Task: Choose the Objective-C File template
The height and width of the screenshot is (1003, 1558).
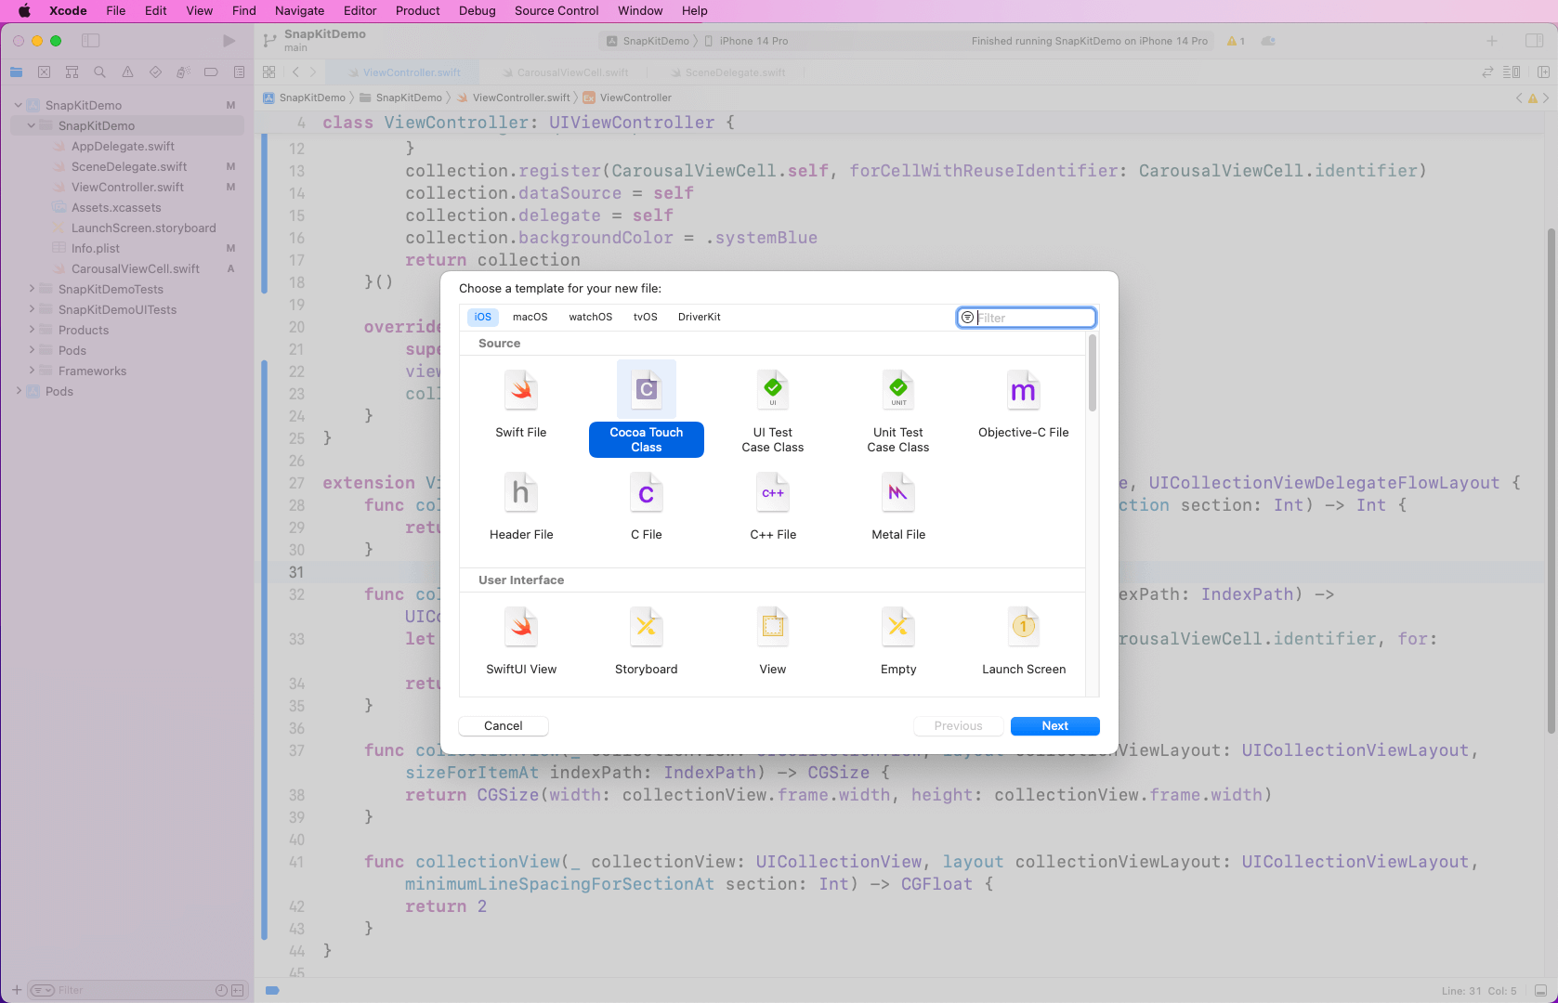Action: 1023,391
